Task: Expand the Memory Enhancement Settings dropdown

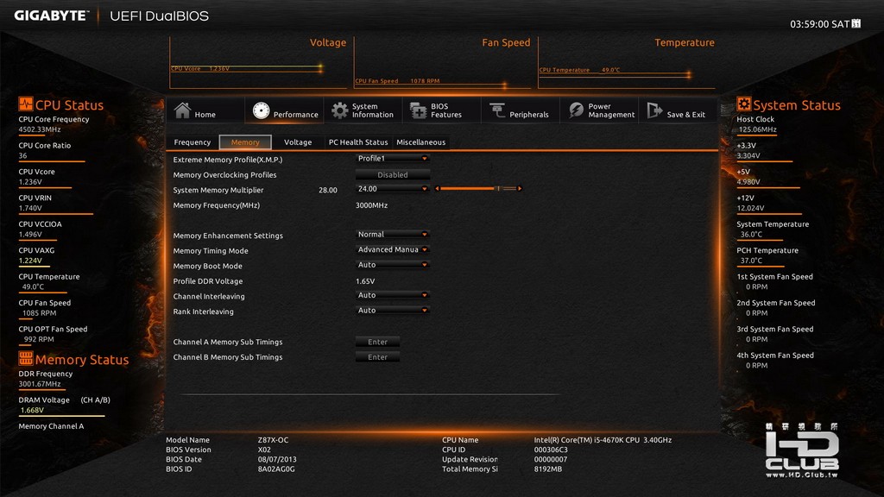Action: click(393, 235)
